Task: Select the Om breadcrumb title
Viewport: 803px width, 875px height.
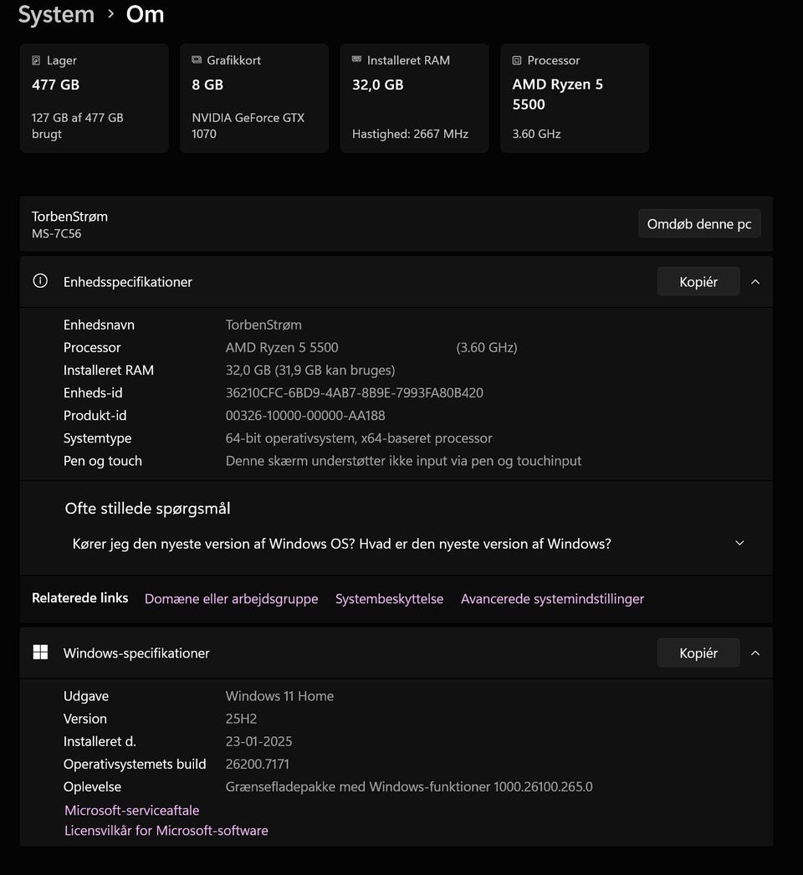Action: tap(145, 14)
